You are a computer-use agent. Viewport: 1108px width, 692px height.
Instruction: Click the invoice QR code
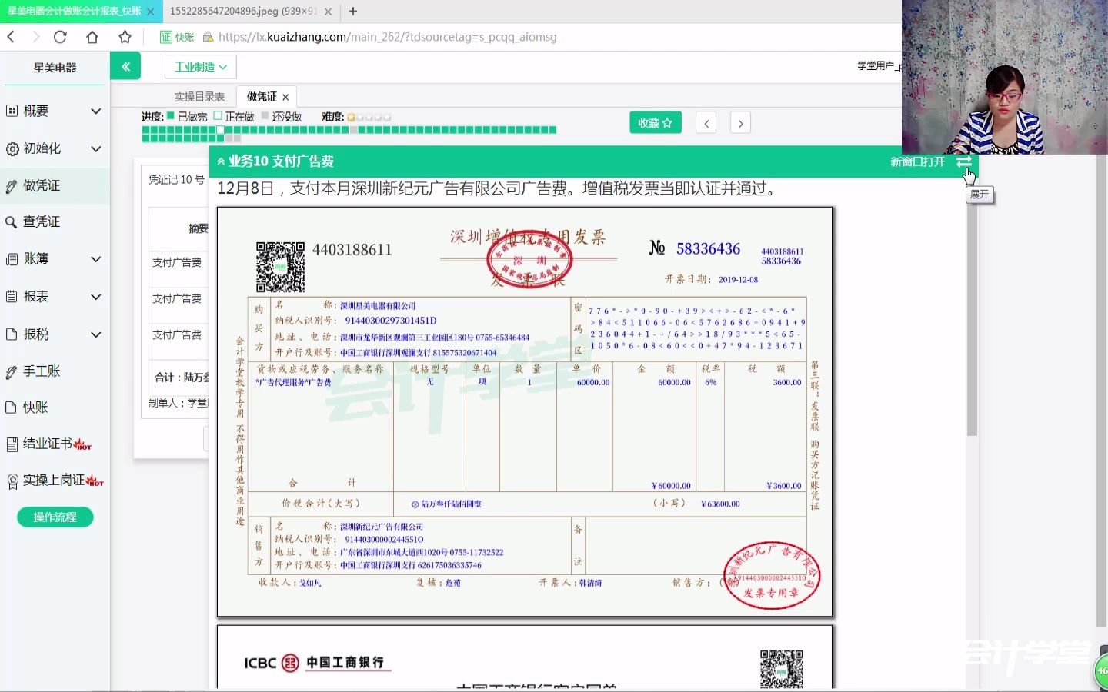280,267
